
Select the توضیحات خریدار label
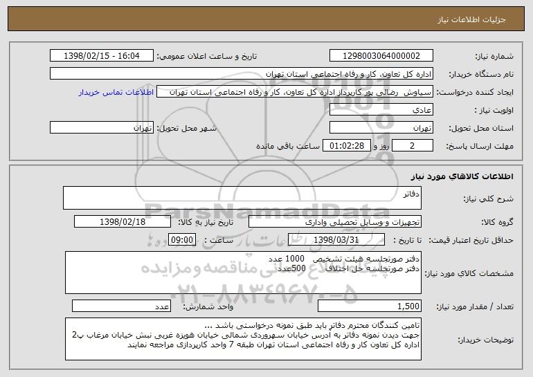point(486,340)
